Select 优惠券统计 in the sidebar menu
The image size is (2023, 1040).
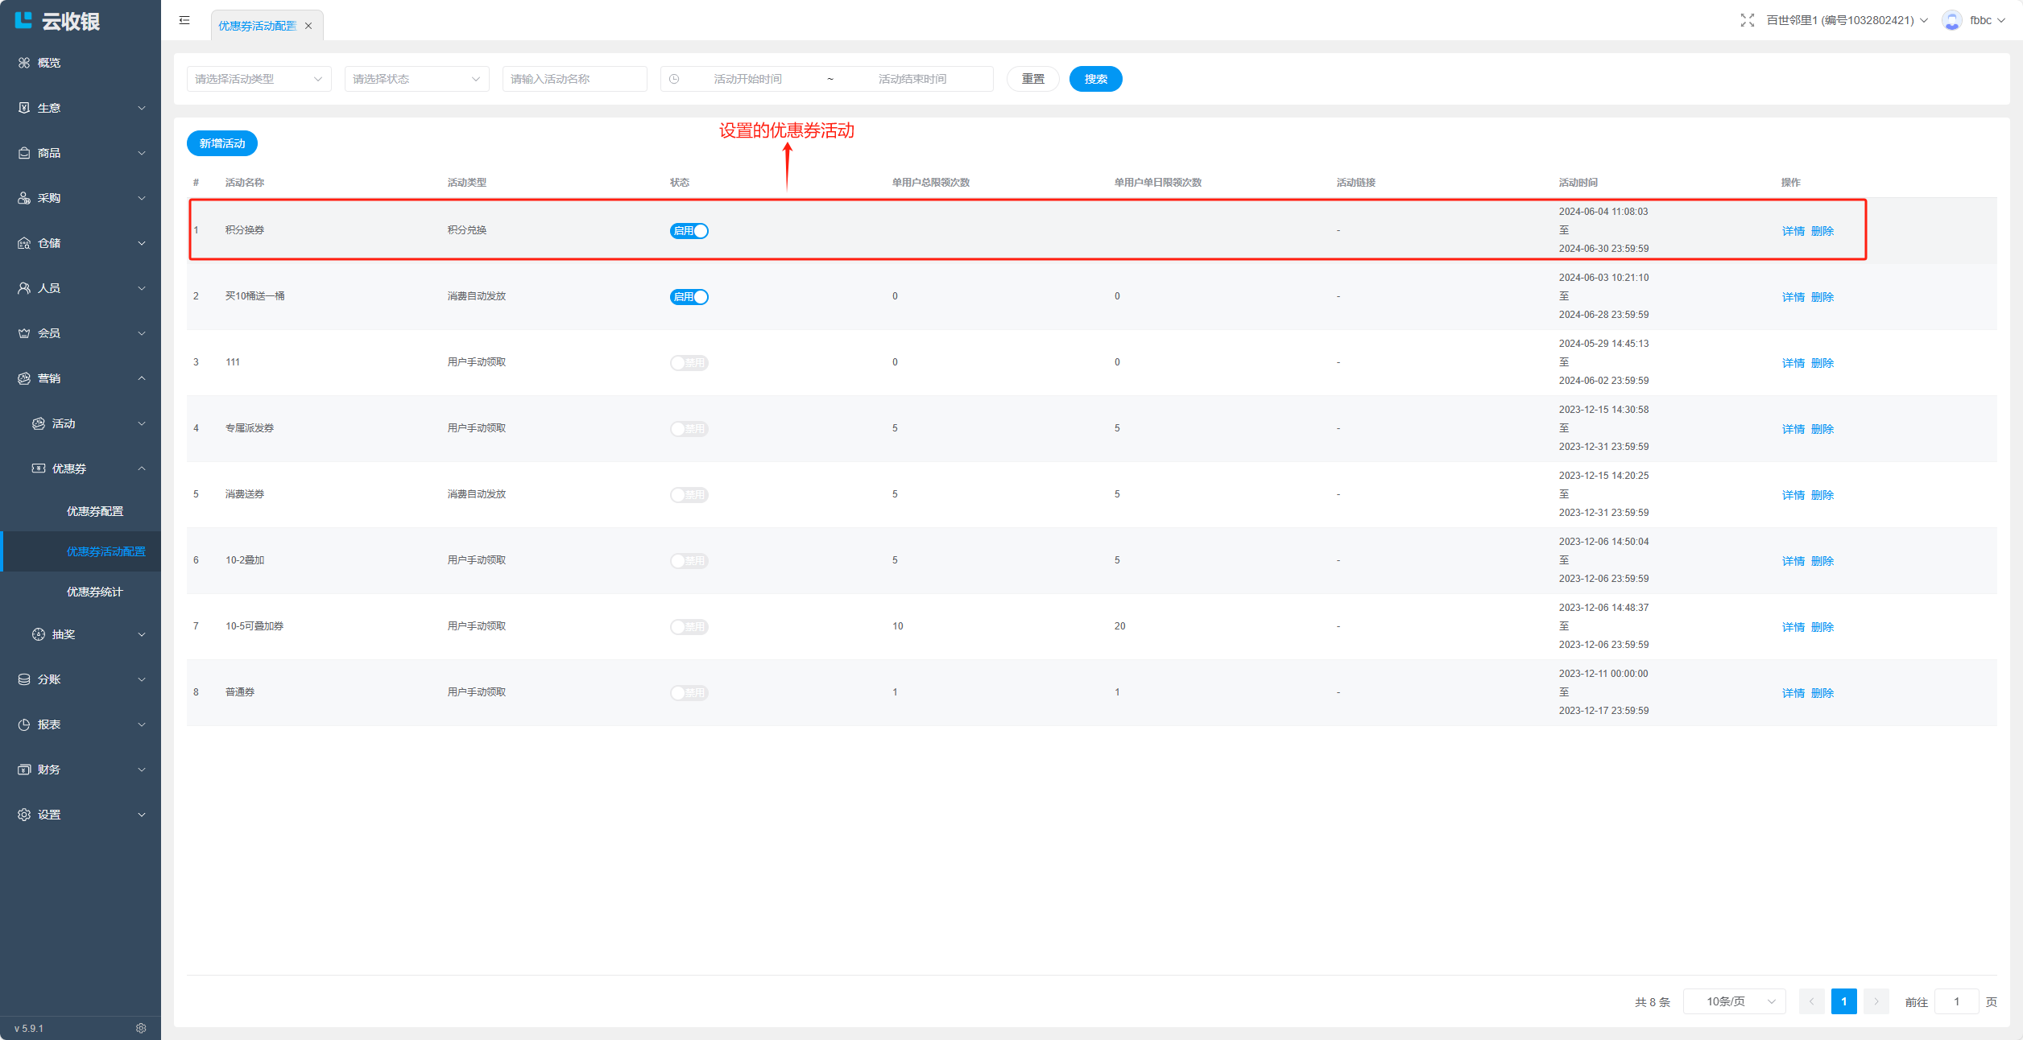coord(94,592)
